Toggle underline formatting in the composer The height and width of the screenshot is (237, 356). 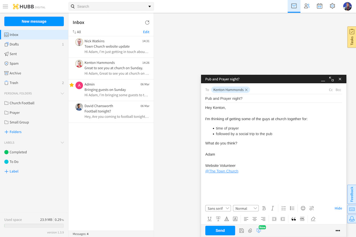pos(209,219)
